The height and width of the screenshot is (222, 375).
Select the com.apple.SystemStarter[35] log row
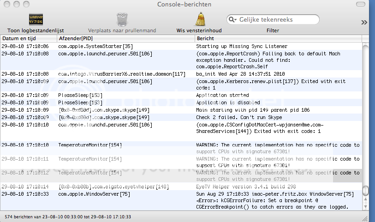(x=95, y=46)
